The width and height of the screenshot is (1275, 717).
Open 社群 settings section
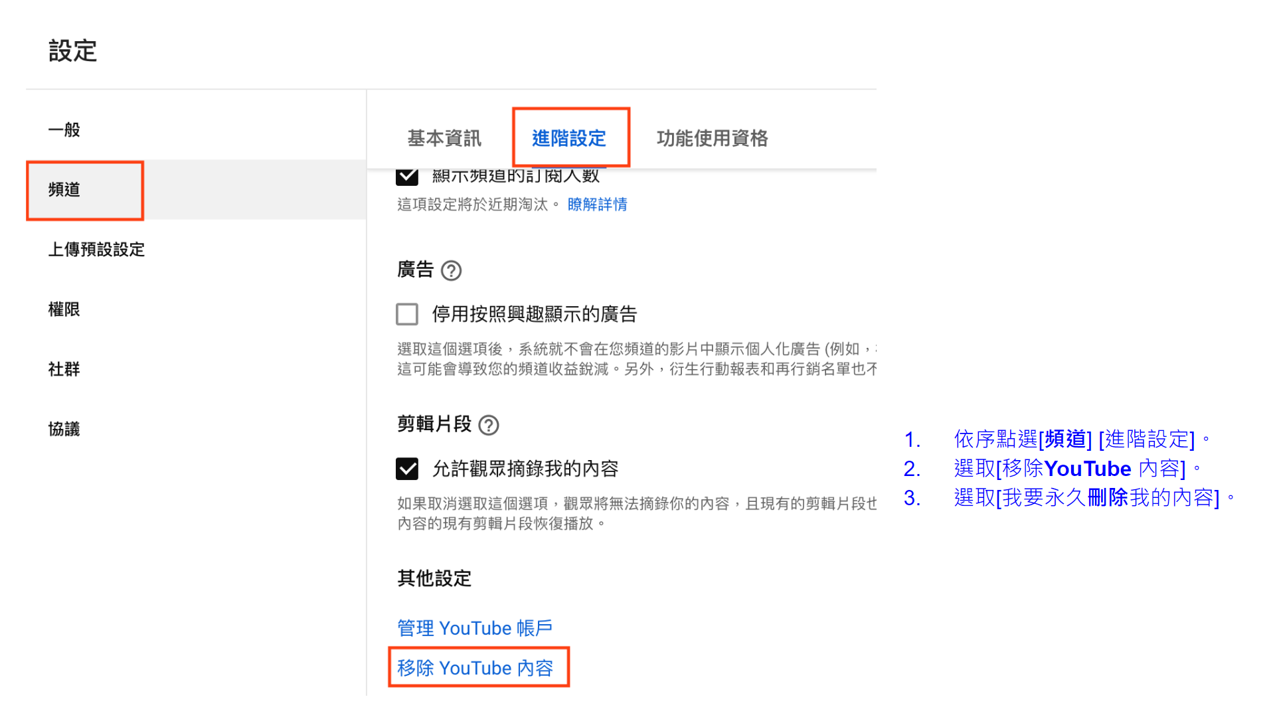64,369
